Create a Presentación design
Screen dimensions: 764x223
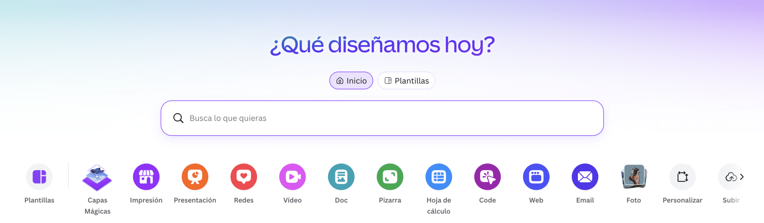(195, 177)
